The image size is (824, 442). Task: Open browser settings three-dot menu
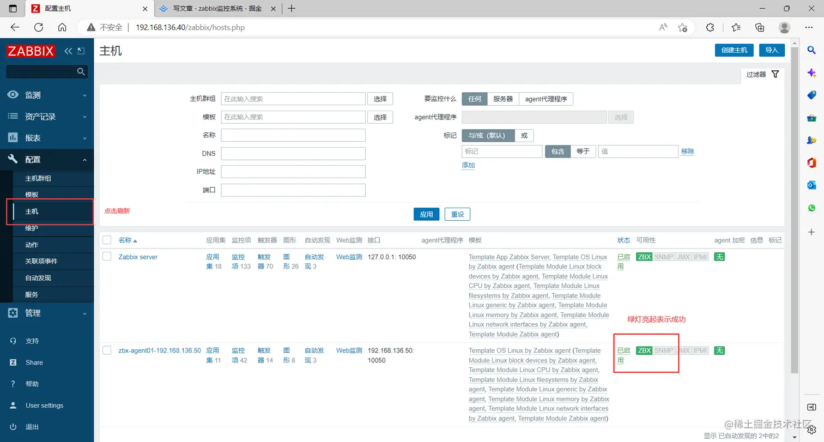(x=809, y=27)
